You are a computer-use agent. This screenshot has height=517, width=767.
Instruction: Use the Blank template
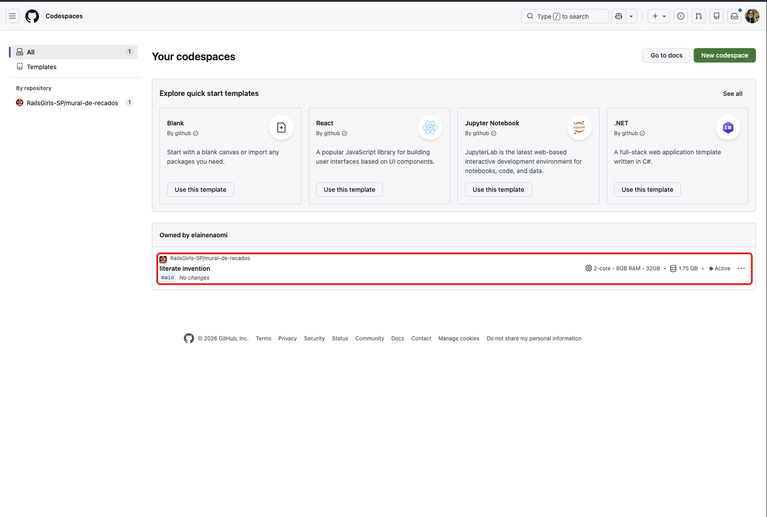(x=200, y=190)
